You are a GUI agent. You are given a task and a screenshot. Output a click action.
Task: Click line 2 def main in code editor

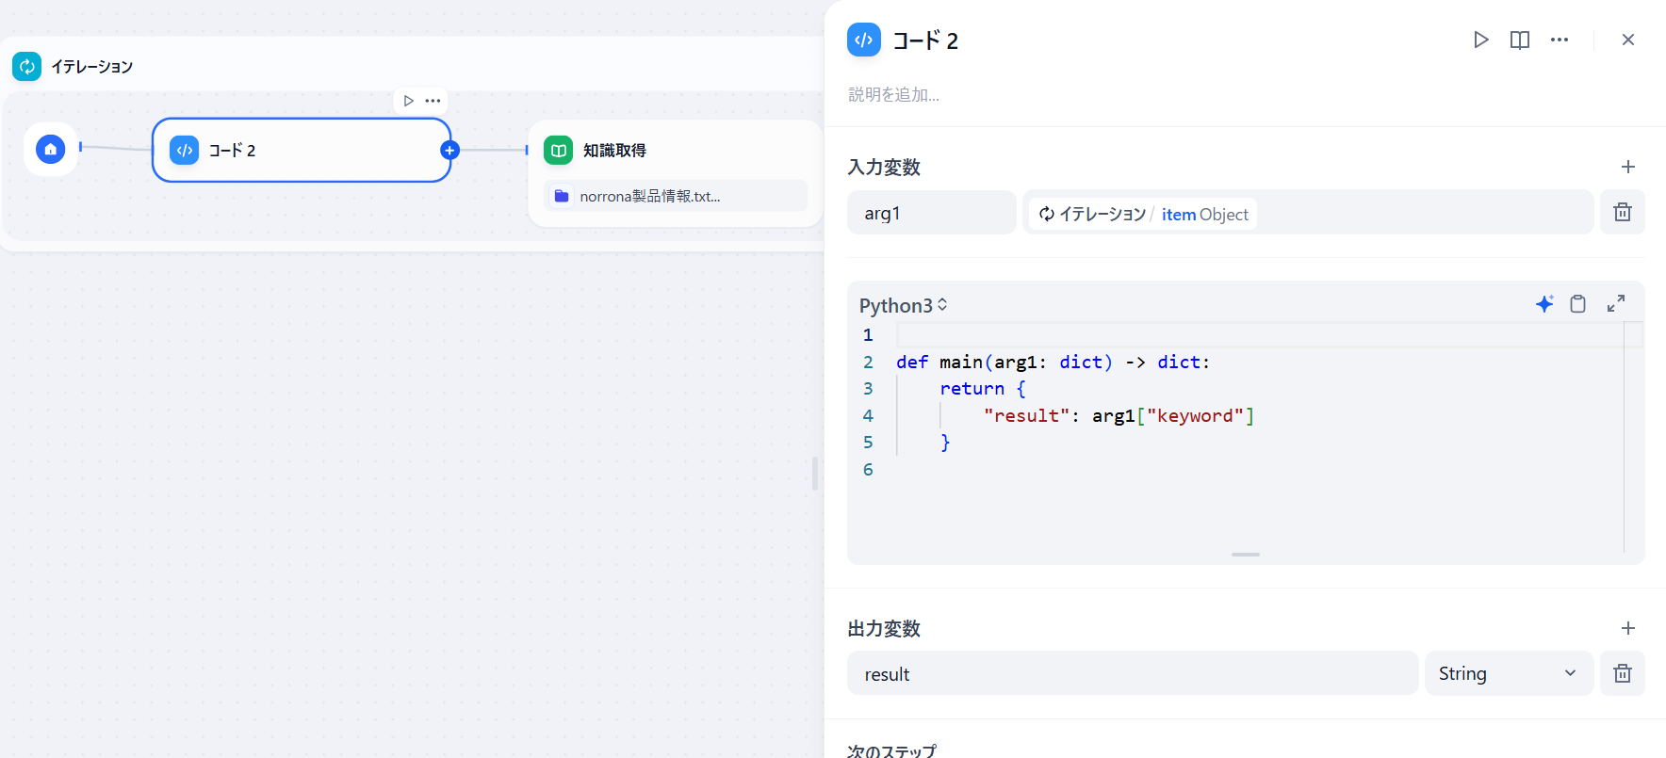pyautogui.click(x=1053, y=362)
